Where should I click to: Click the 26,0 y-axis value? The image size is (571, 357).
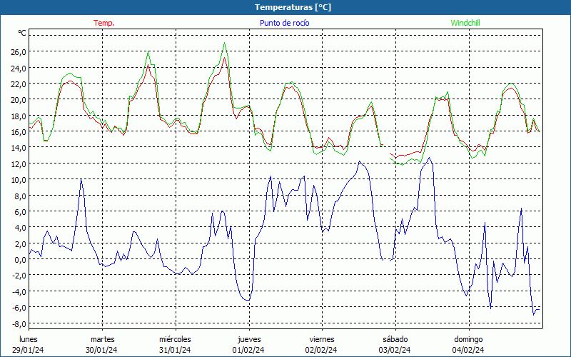click(19, 51)
